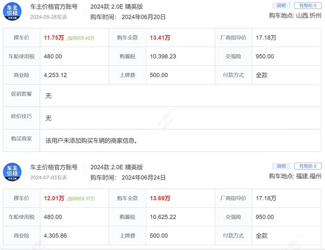The image size is (325, 250).
Task: Click the 13.41万 total purchase price
Action: (x=160, y=38)
